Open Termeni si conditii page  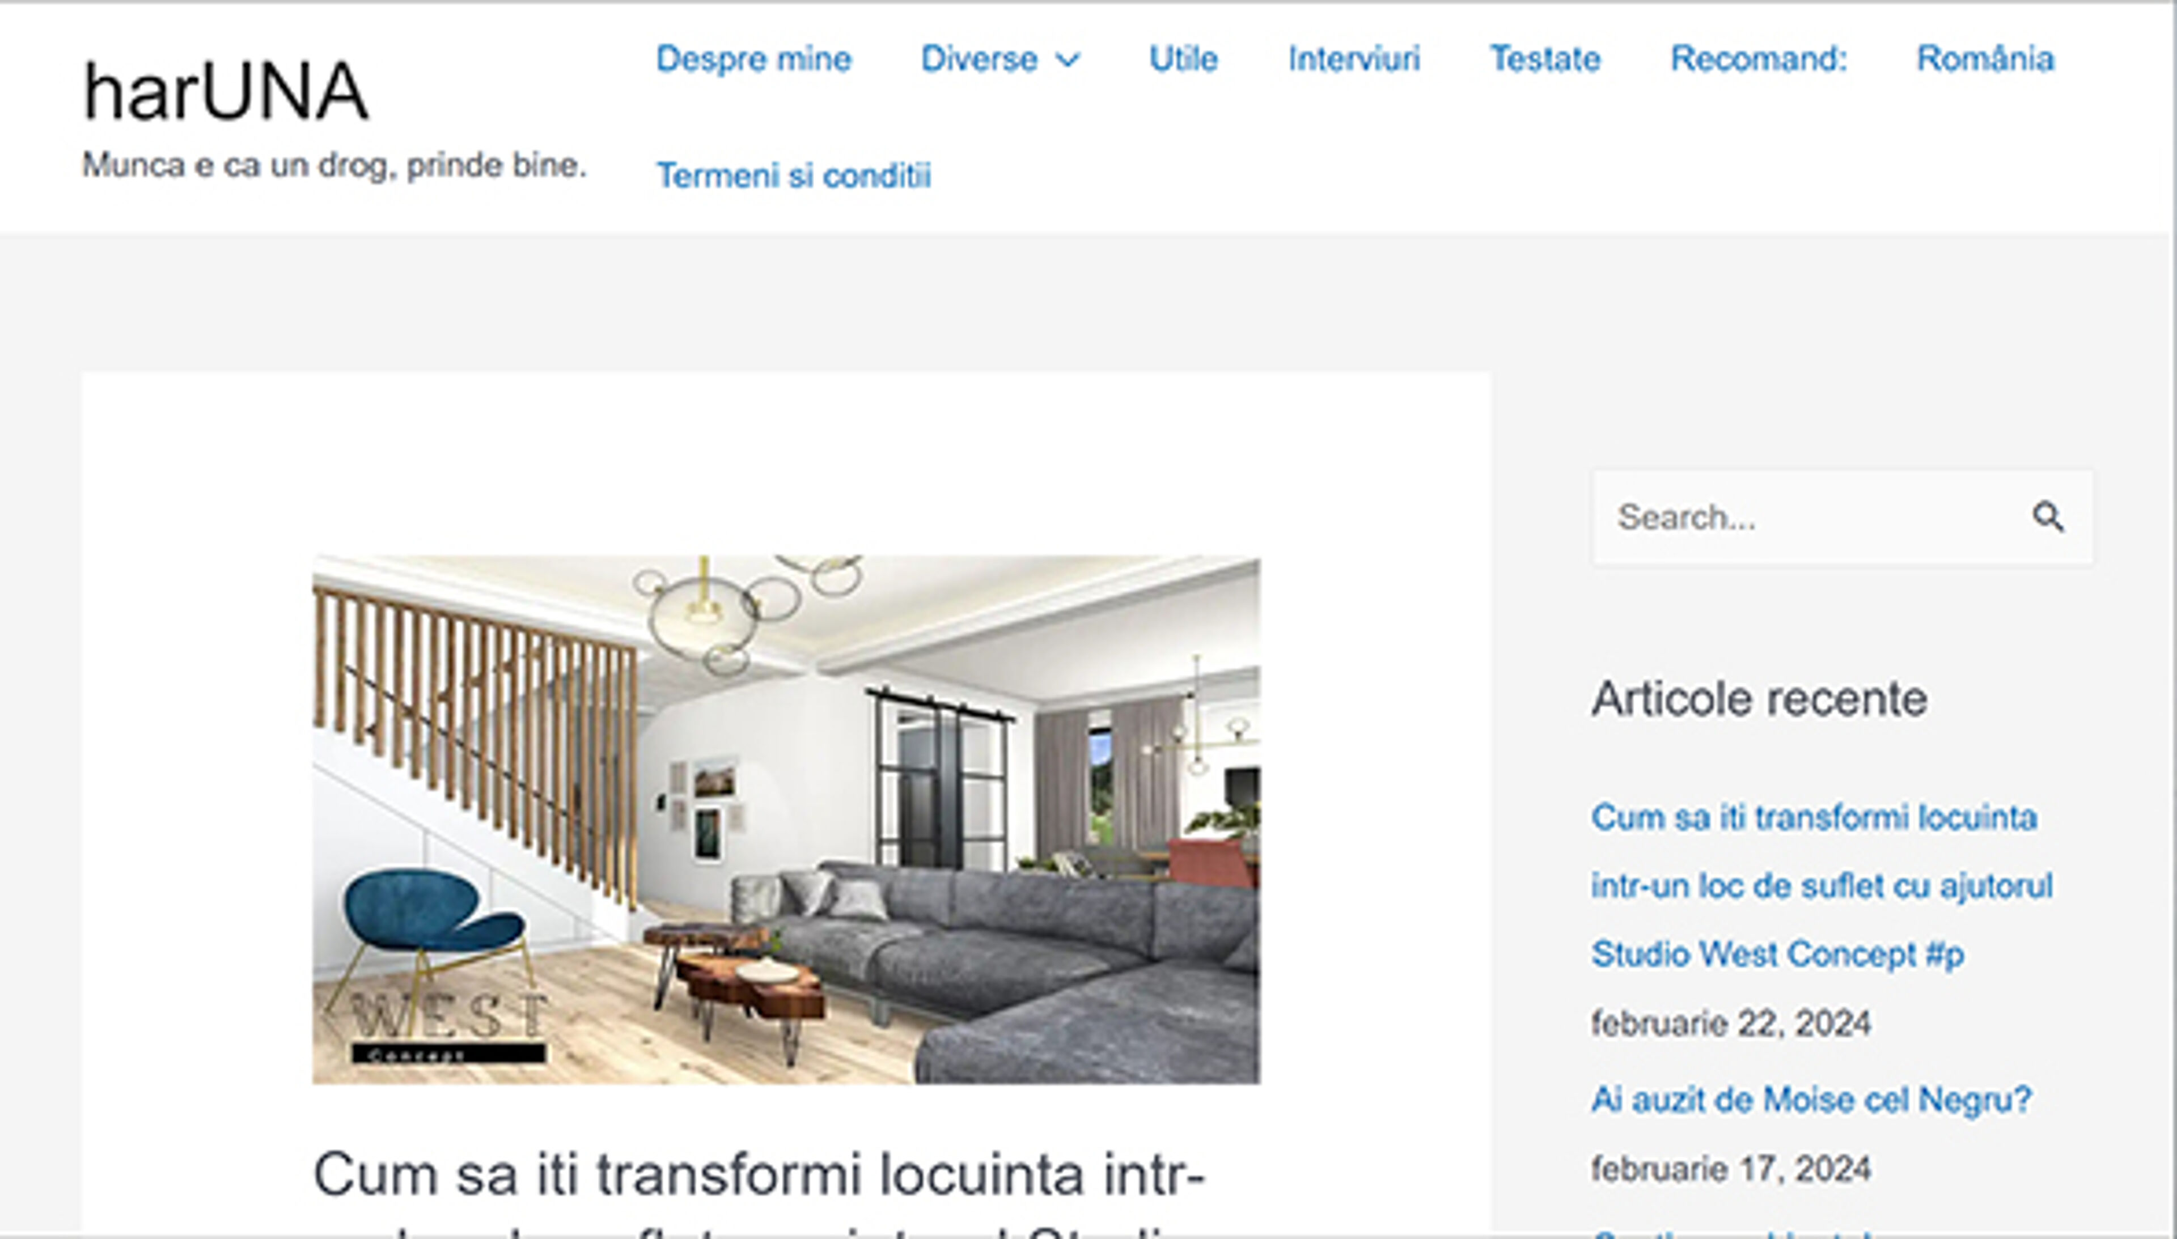tap(793, 175)
